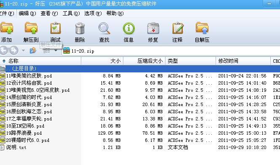Viewport: 280px width, 165px height.
Task: Expand the view mode dropdown arrow
Action: [56, 51]
